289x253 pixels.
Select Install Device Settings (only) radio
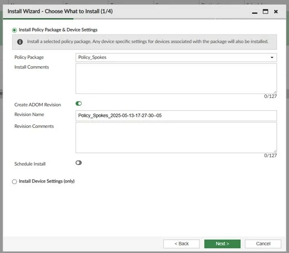(14, 181)
